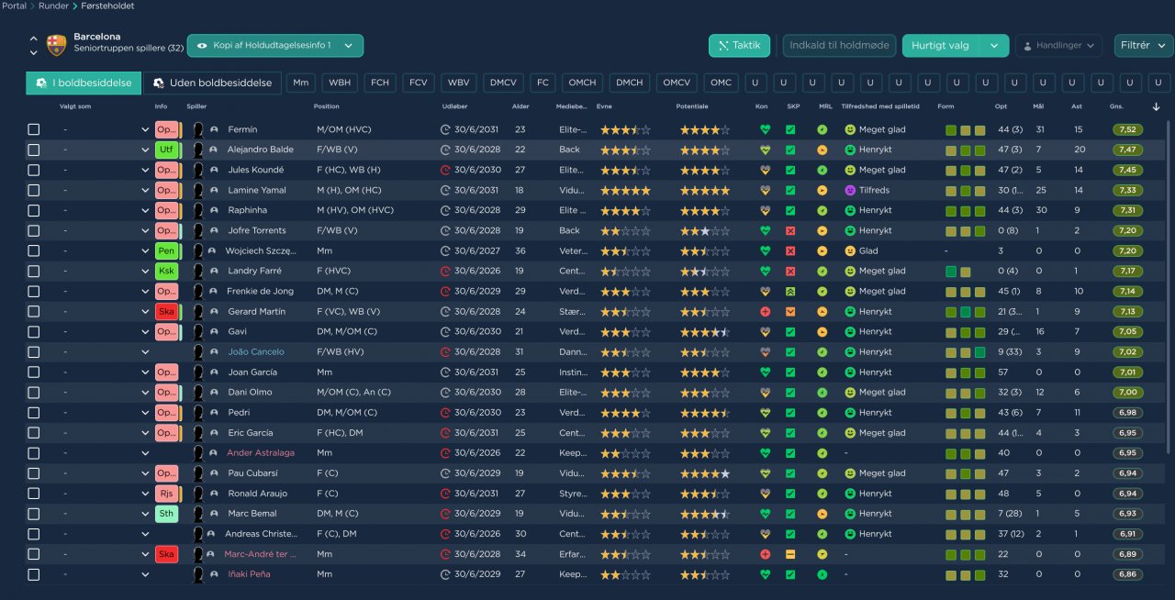Image resolution: width=1175 pixels, height=600 pixels.
Task: Open the Kopi af Holdudtagelsesinfo 1 view dropdown
Action: click(274, 45)
